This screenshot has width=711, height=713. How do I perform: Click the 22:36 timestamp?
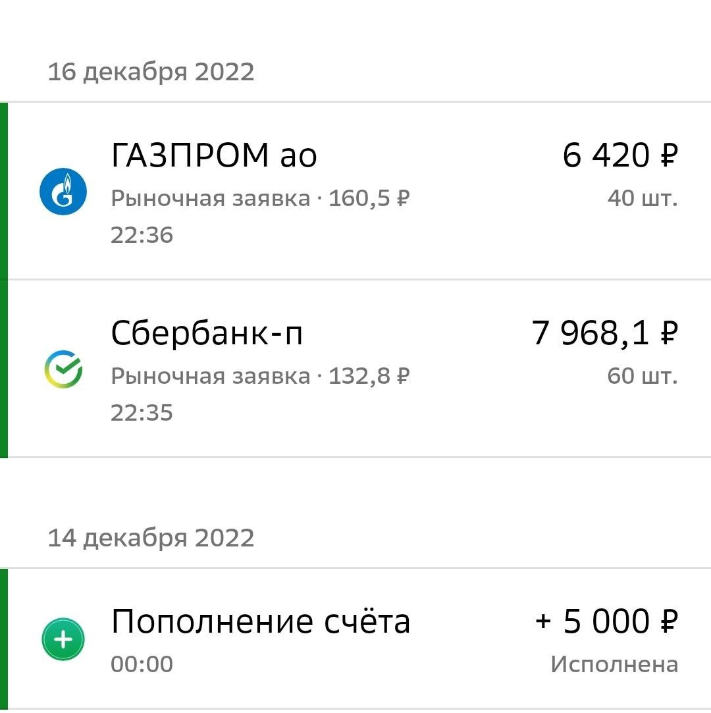142,235
